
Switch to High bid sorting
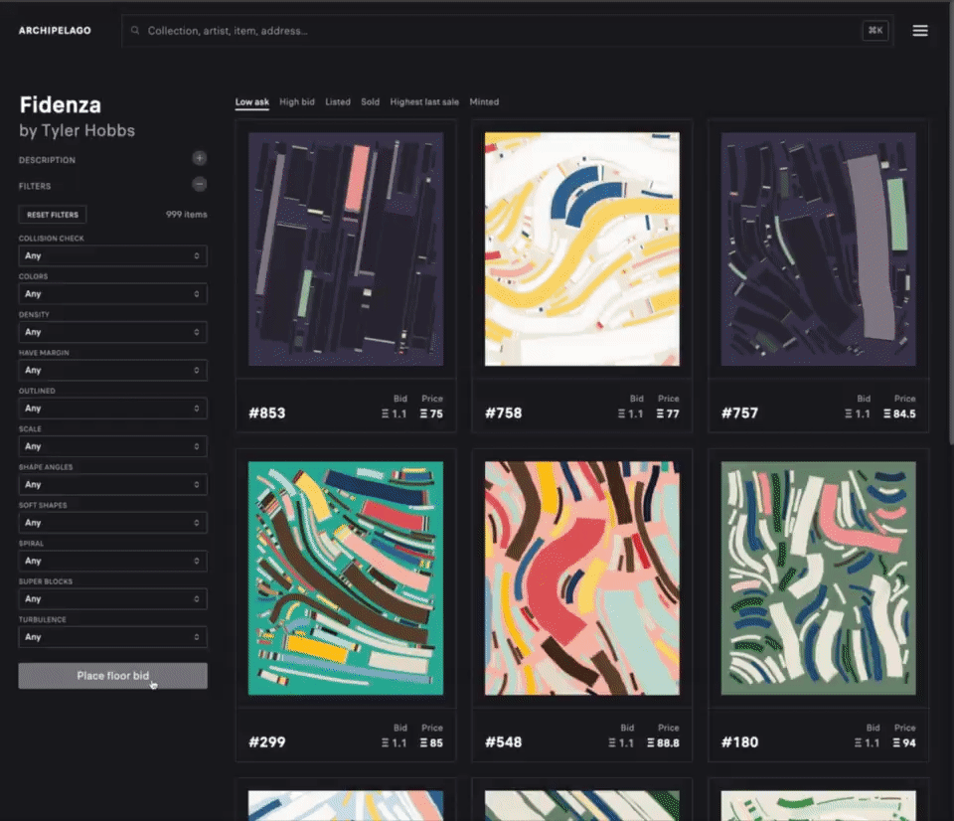point(297,101)
